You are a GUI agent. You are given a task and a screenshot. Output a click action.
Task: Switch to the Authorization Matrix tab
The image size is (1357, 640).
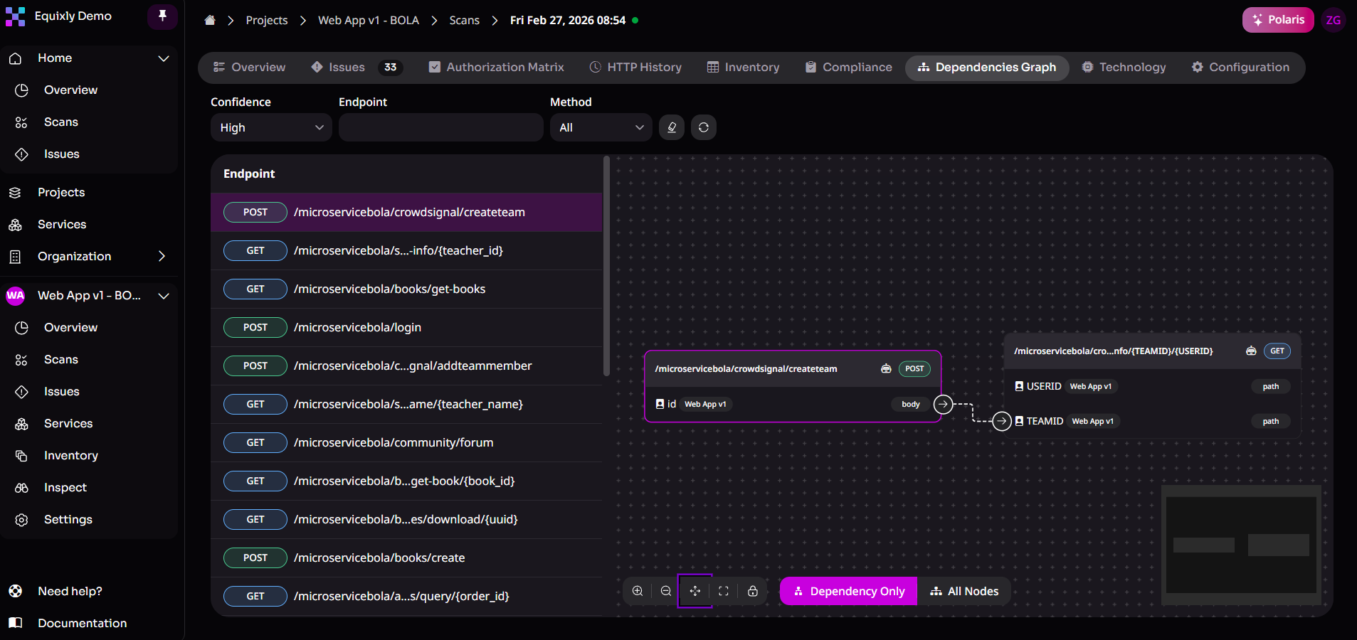[x=496, y=67]
